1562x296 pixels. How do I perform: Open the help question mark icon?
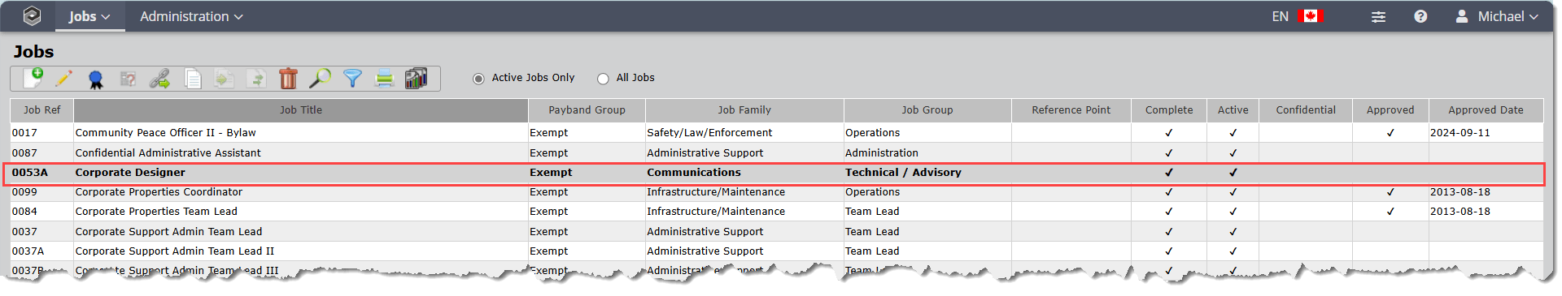click(1420, 16)
